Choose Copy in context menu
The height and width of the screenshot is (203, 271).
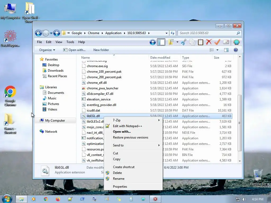[133, 159]
